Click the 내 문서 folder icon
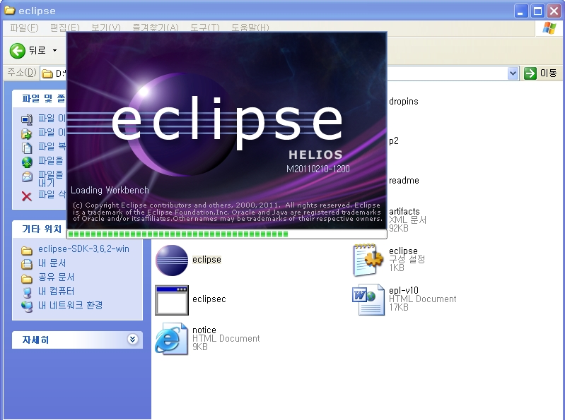 27,264
